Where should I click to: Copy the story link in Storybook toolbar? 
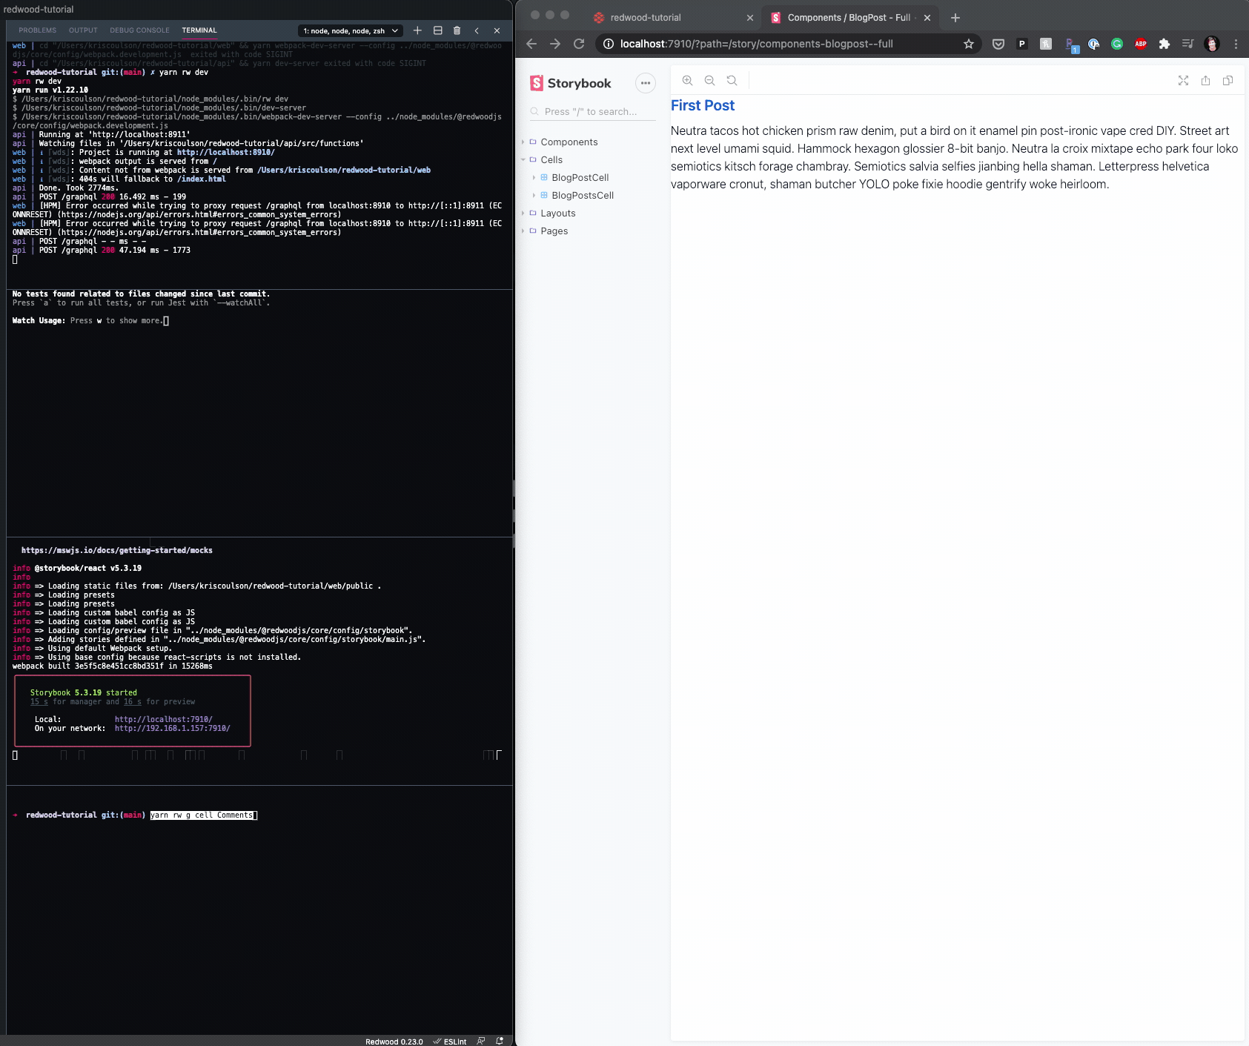[x=1228, y=80]
